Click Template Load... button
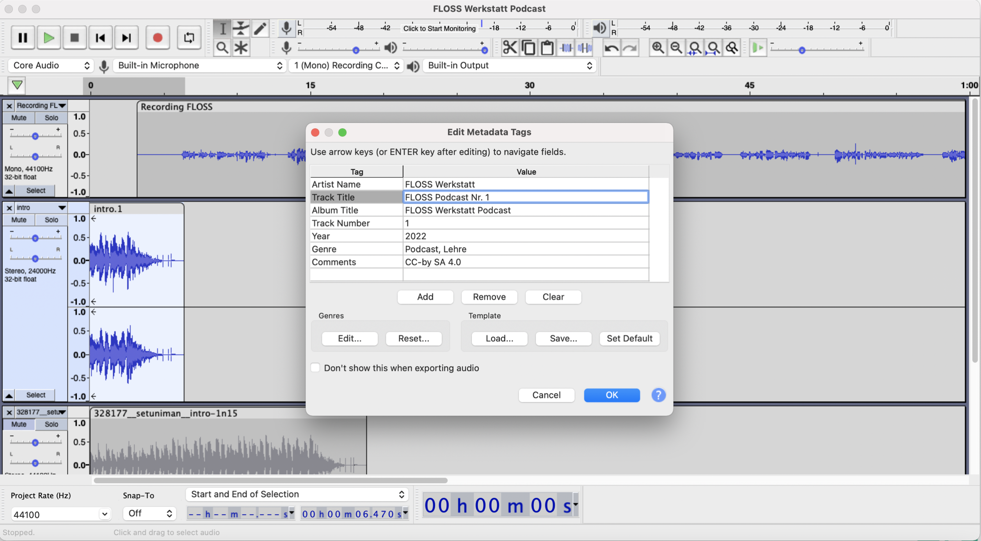Screen dimensions: 981x541 (499, 338)
